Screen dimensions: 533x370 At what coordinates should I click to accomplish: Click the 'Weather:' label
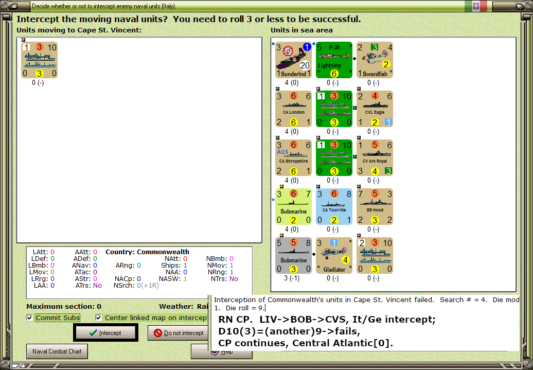click(x=176, y=306)
